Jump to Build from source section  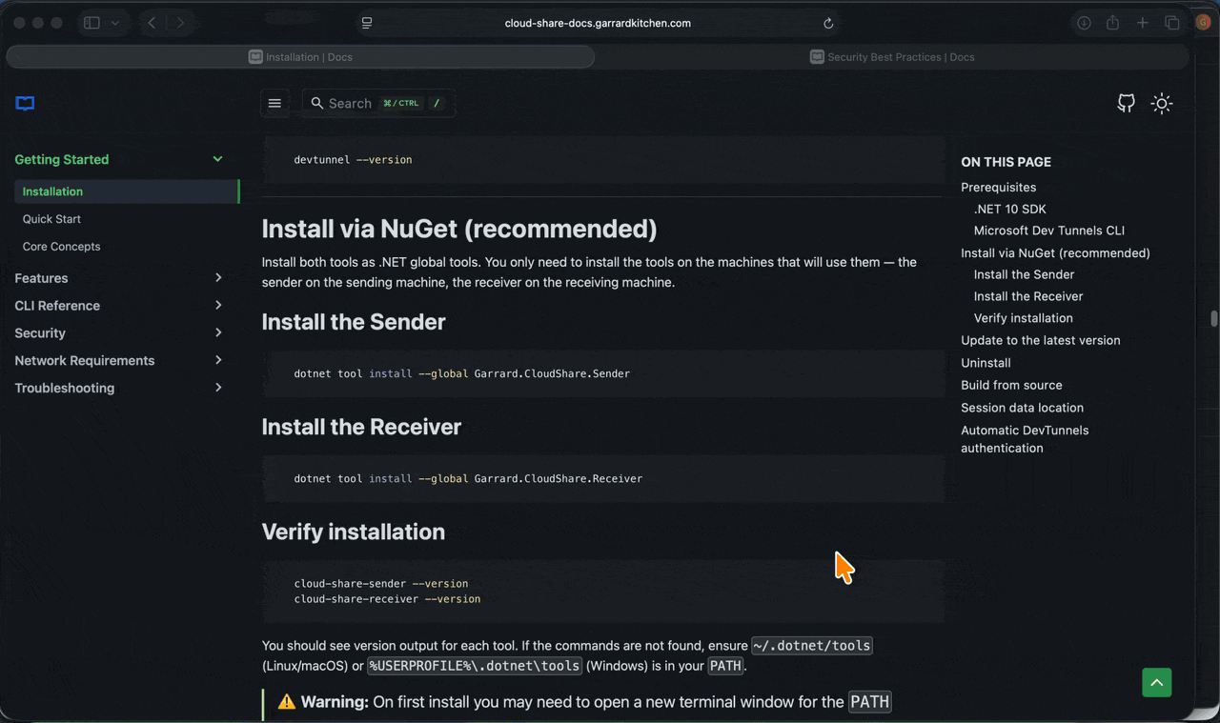click(x=1011, y=385)
